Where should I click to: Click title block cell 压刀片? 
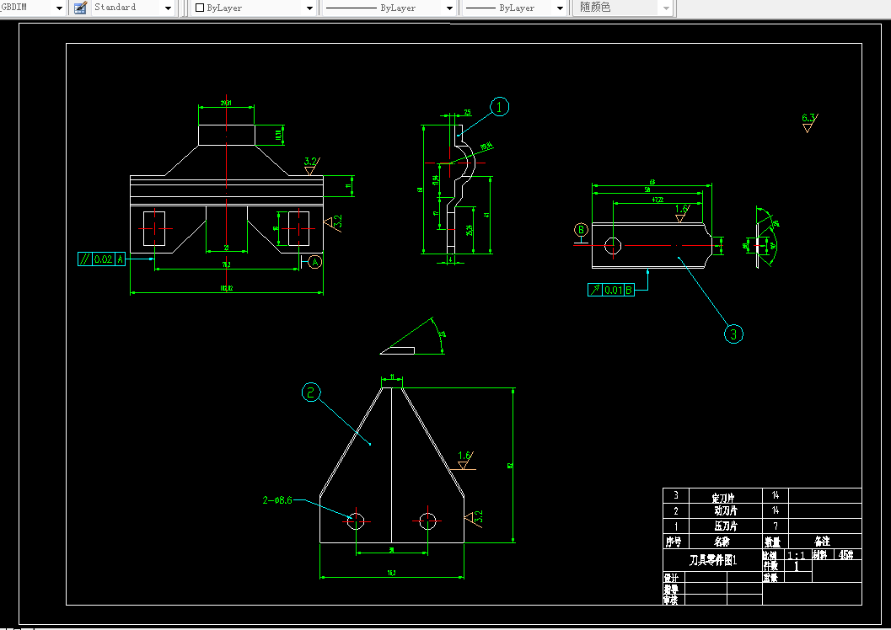(x=725, y=526)
